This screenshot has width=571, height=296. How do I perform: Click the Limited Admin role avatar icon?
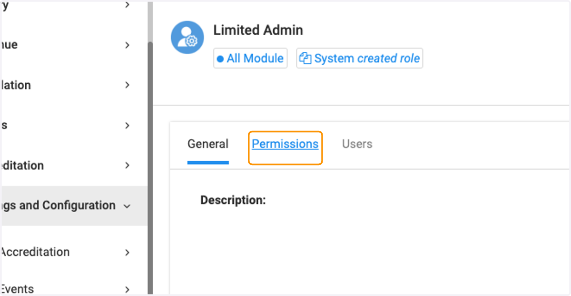(187, 37)
